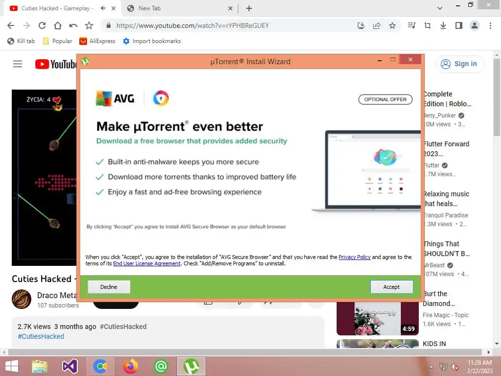Click the YouTube logo

click(x=56, y=64)
